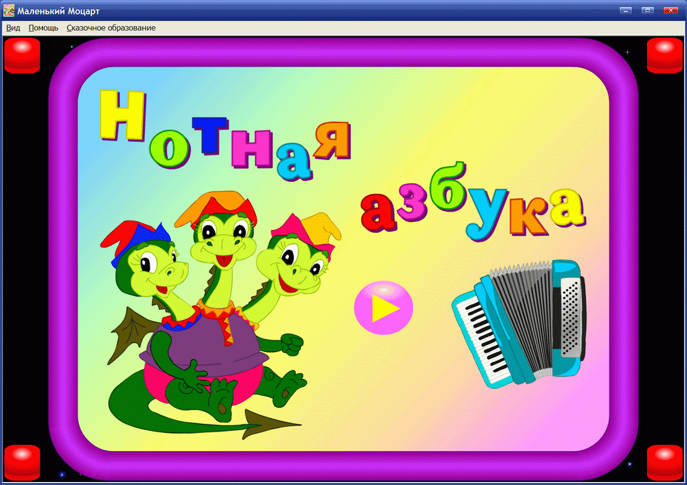This screenshot has height=485, width=687.
Task: Click the colorful word Нотная
Action: click(225, 135)
